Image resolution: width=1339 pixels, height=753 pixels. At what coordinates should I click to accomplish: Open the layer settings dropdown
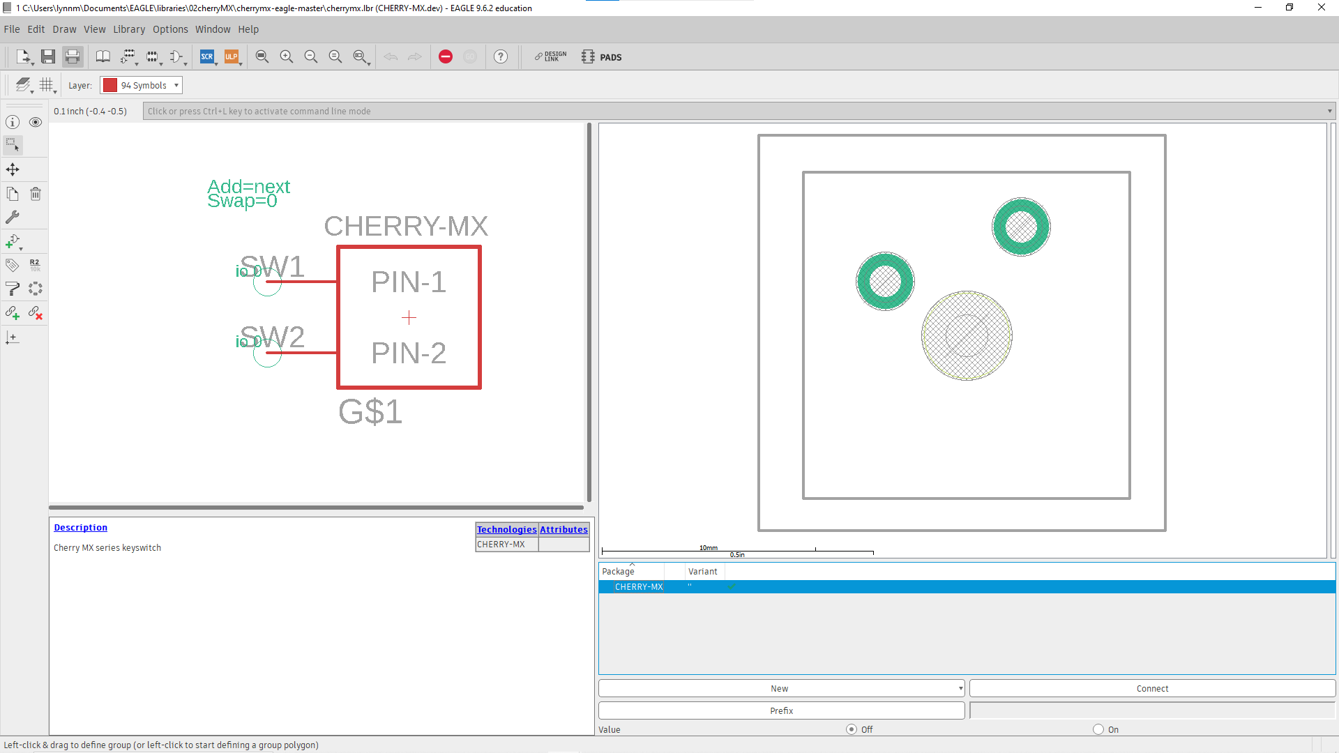24,85
